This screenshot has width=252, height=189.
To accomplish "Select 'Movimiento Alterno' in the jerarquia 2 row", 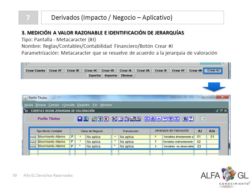I will [54, 142].
